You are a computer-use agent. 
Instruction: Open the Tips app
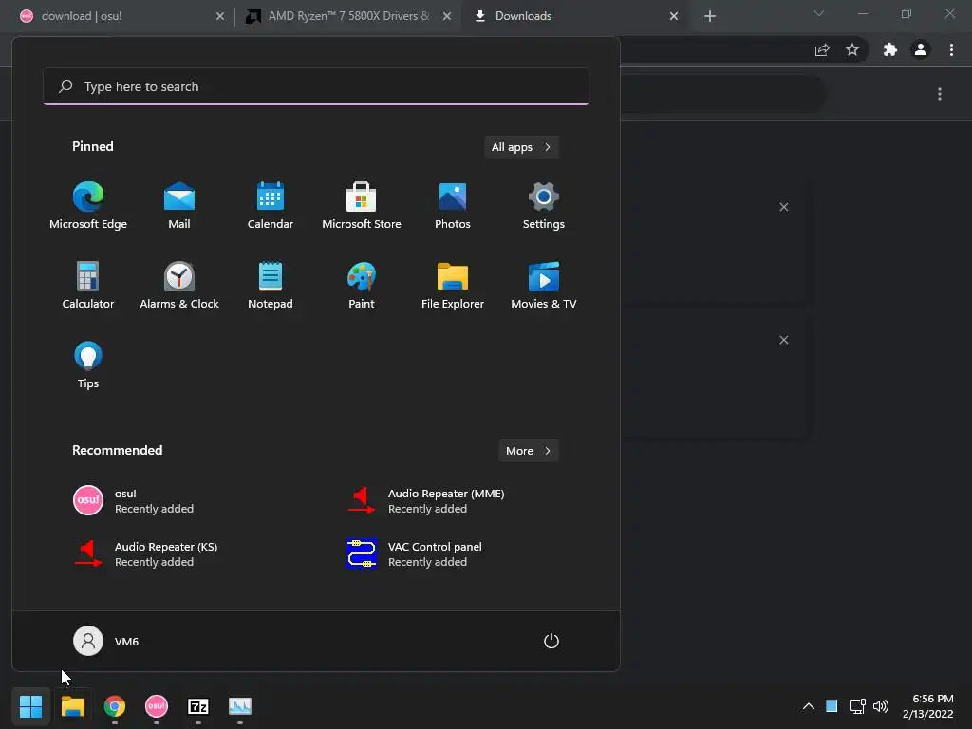(88, 365)
